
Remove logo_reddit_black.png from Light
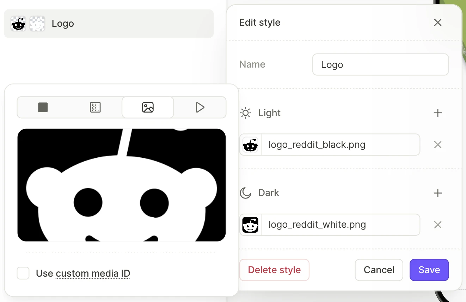[x=438, y=145]
